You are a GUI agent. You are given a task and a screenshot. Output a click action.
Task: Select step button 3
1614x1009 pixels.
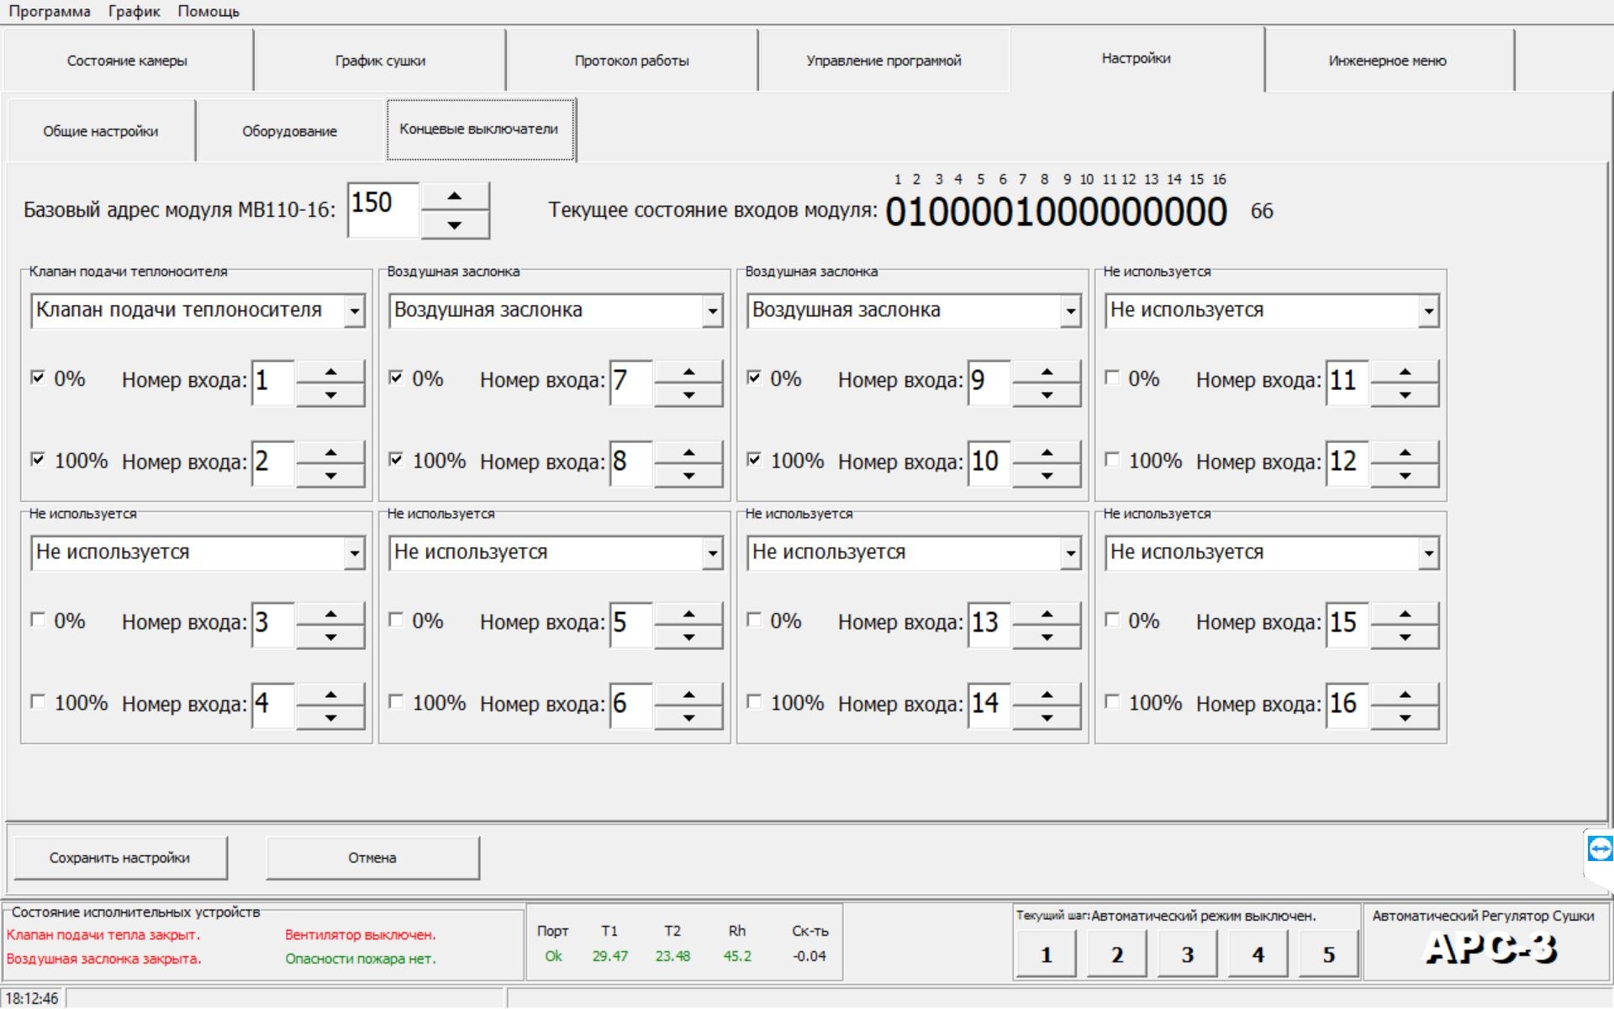1187,954
